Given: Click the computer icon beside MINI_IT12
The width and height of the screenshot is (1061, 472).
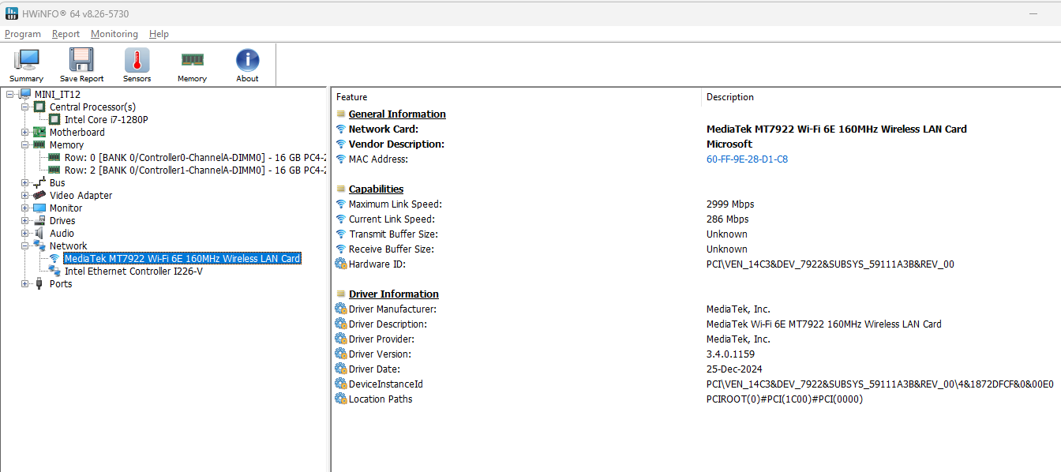Looking at the screenshot, I should [25, 95].
